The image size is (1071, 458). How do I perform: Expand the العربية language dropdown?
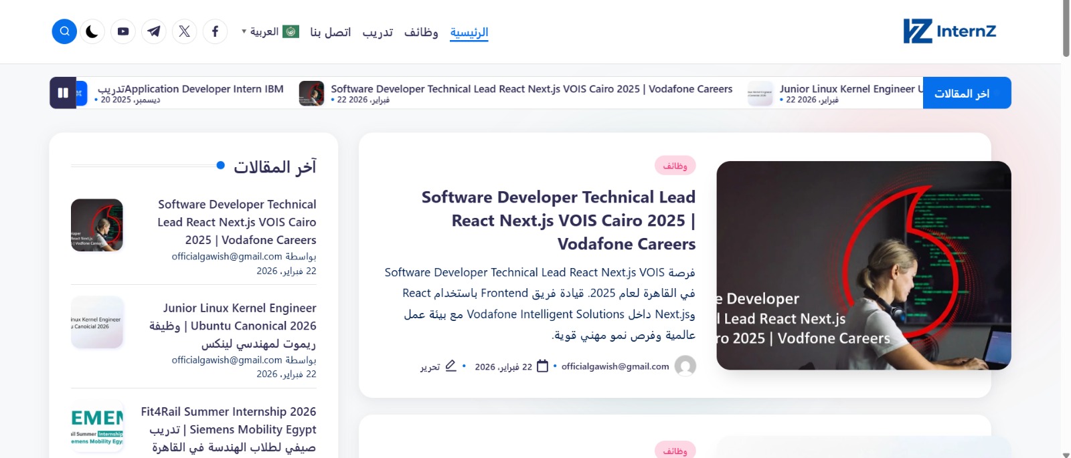point(270,32)
